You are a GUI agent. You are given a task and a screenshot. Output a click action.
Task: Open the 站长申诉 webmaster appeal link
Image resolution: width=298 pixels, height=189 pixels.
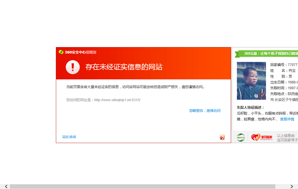69,137
